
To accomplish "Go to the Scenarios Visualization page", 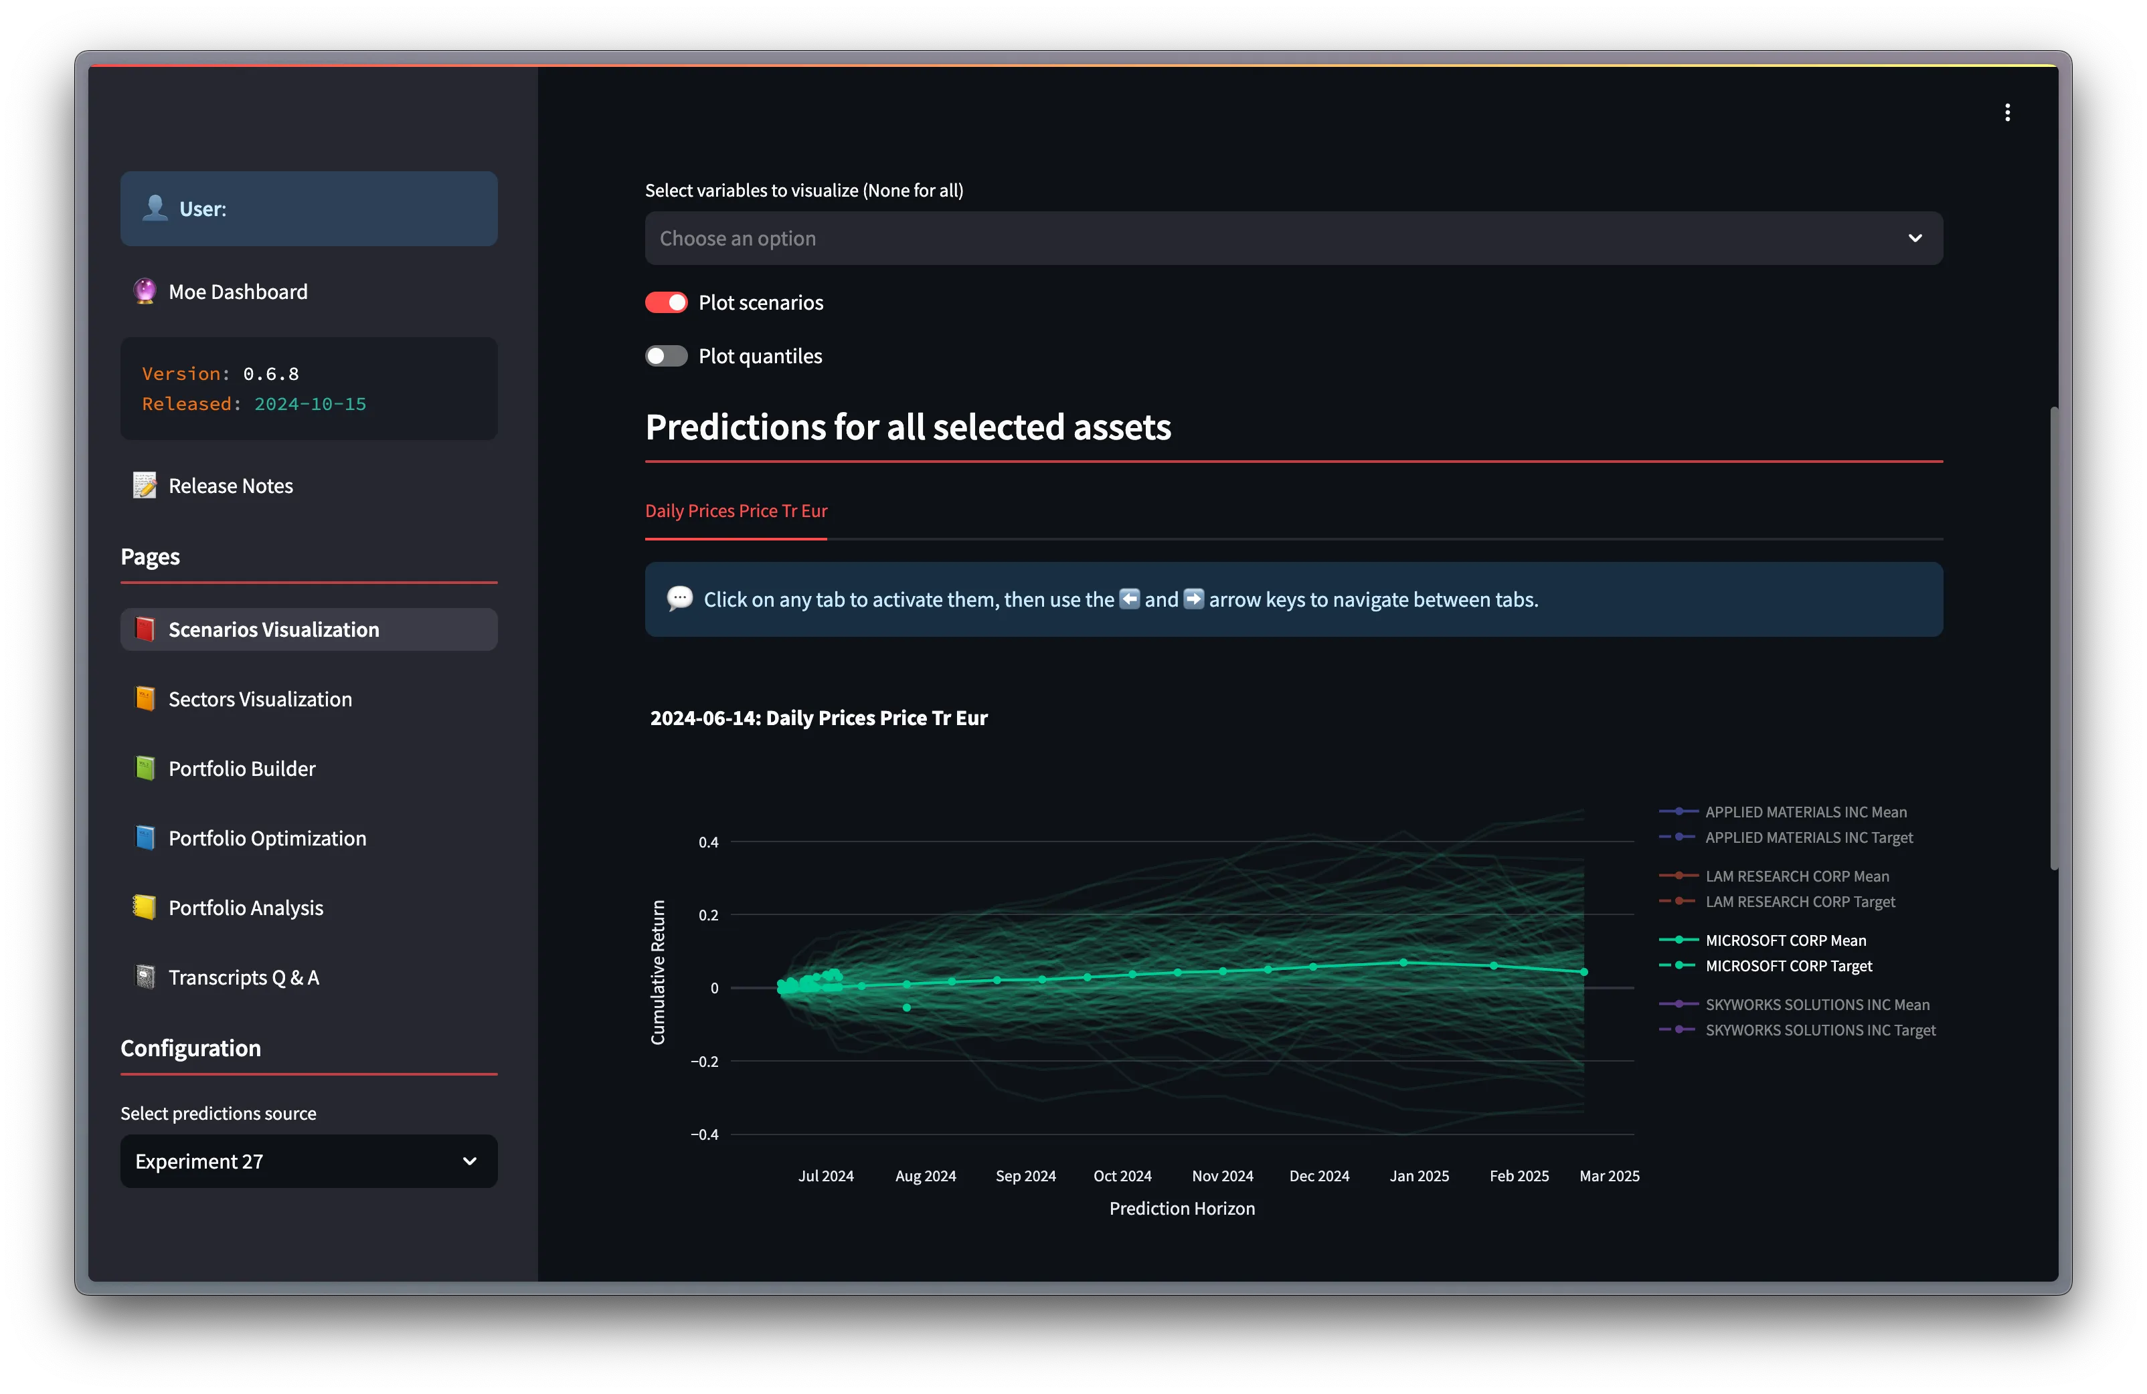I will (309, 629).
